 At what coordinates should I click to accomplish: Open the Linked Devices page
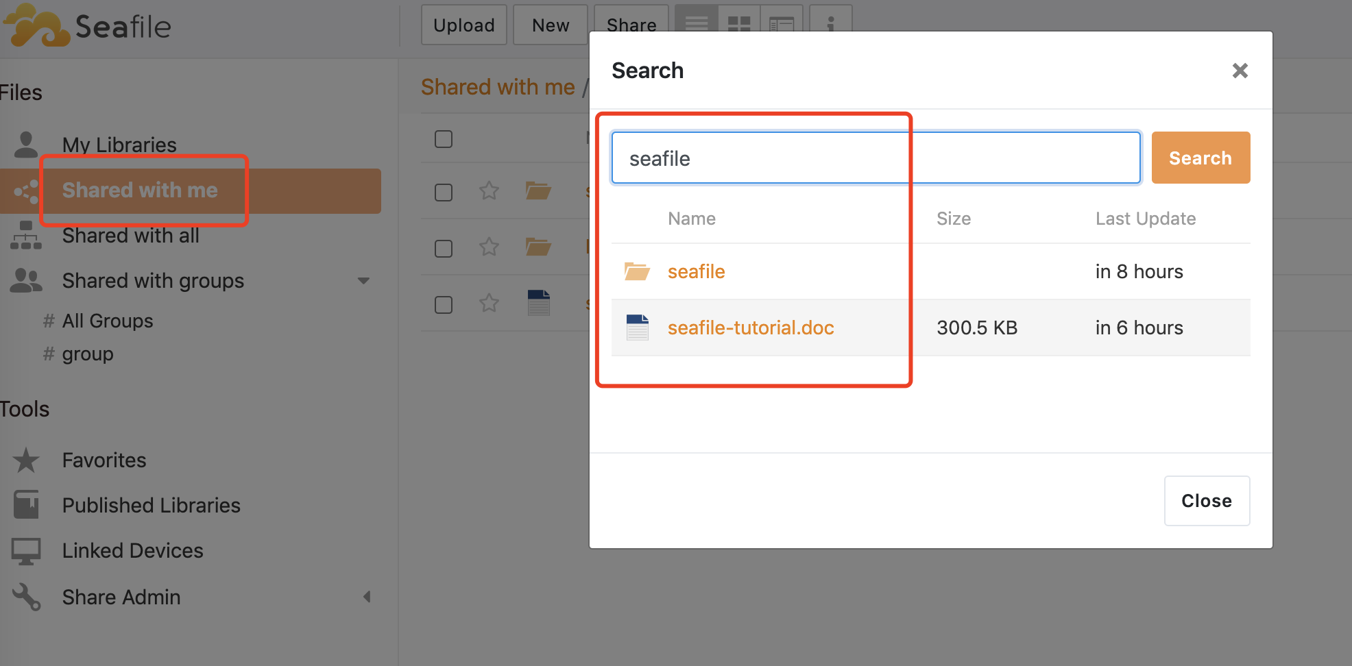point(132,550)
